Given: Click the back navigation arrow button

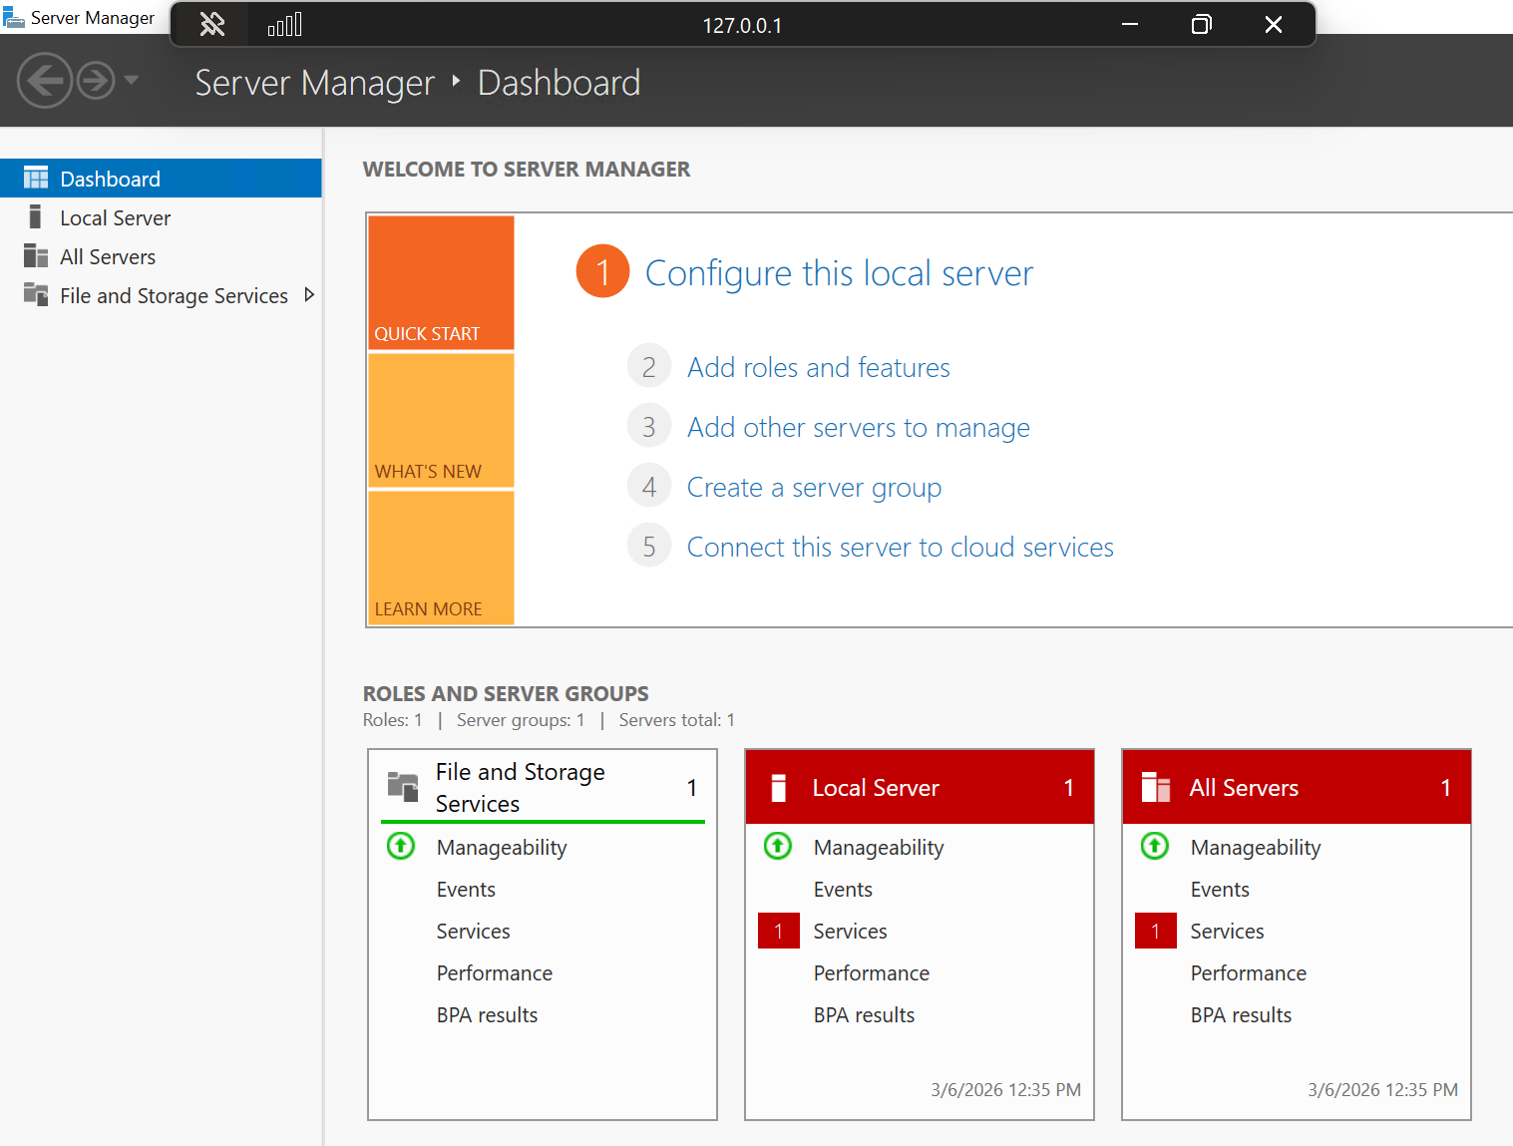Looking at the screenshot, I should coord(45,81).
